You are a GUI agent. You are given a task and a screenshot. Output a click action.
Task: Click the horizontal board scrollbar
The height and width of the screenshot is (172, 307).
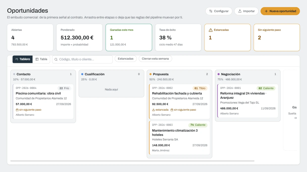(x=132, y=161)
